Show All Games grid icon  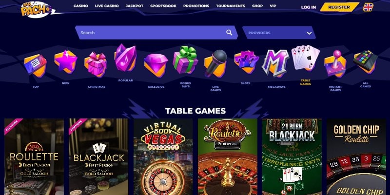(365, 62)
